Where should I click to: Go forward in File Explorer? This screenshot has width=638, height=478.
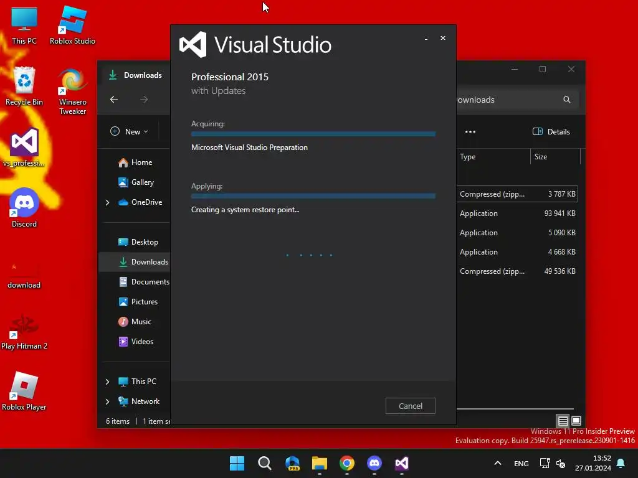tap(144, 99)
